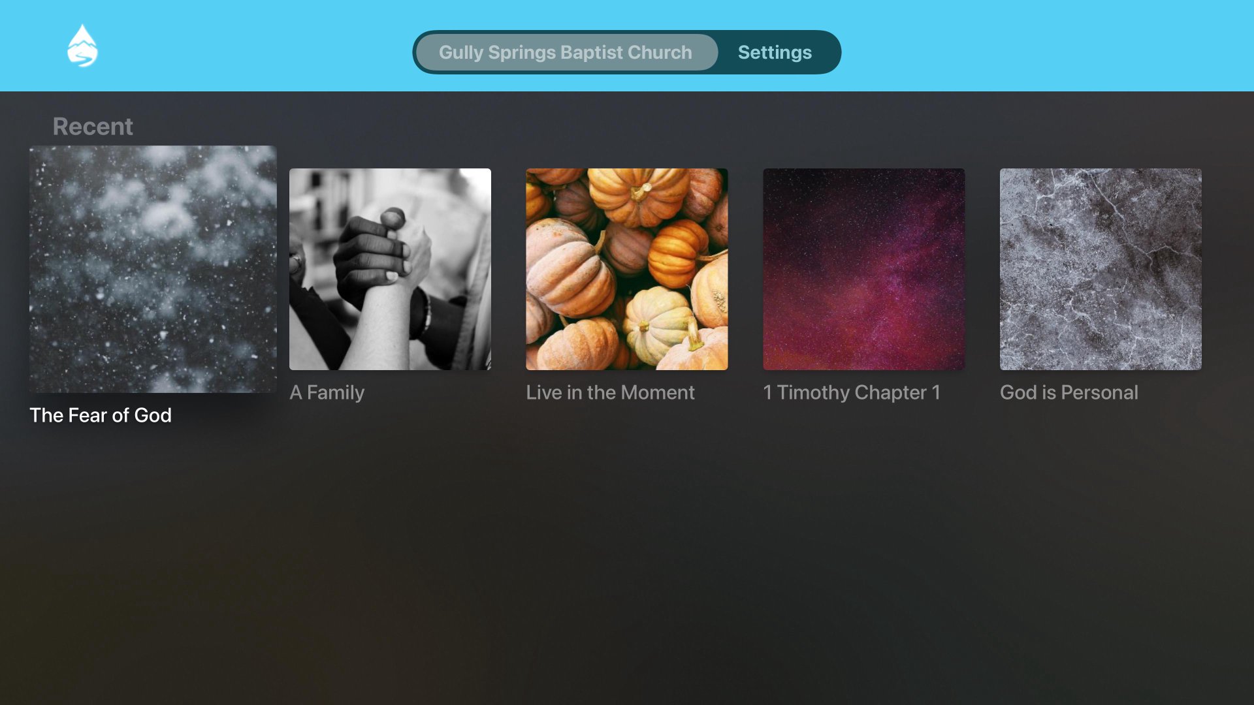The width and height of the screenshot is (1254, 705).
Task: Click The Fear of God title
Action: (x=101, y=415)
